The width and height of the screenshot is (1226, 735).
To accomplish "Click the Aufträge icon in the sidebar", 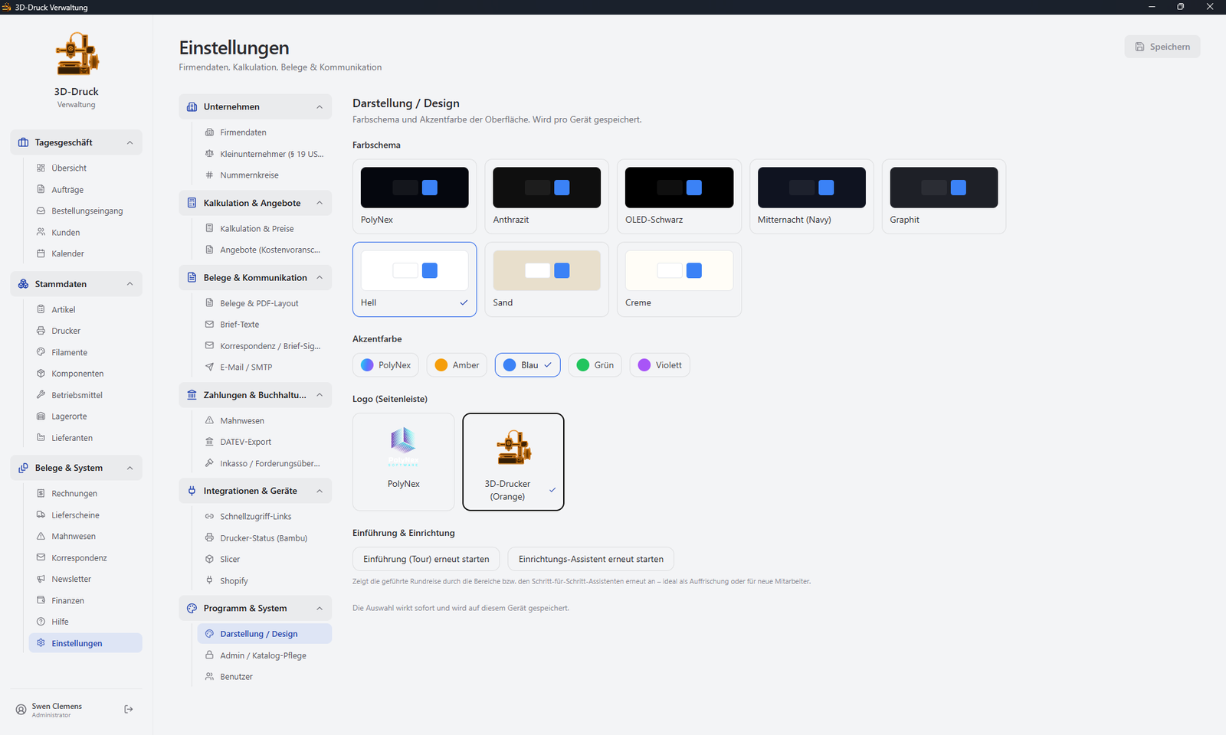I will [41, 189].
